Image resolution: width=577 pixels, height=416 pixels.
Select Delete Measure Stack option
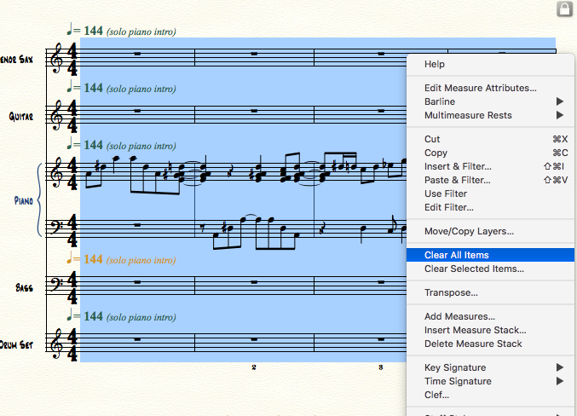473,344
